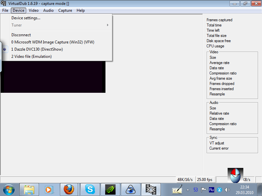
Task: Launch Windows Media Player from taskbar
Action: [x=48, y=189]
